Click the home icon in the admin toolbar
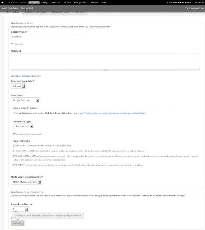Viewport: 205px width, 230px height. [x=3, y=2]
